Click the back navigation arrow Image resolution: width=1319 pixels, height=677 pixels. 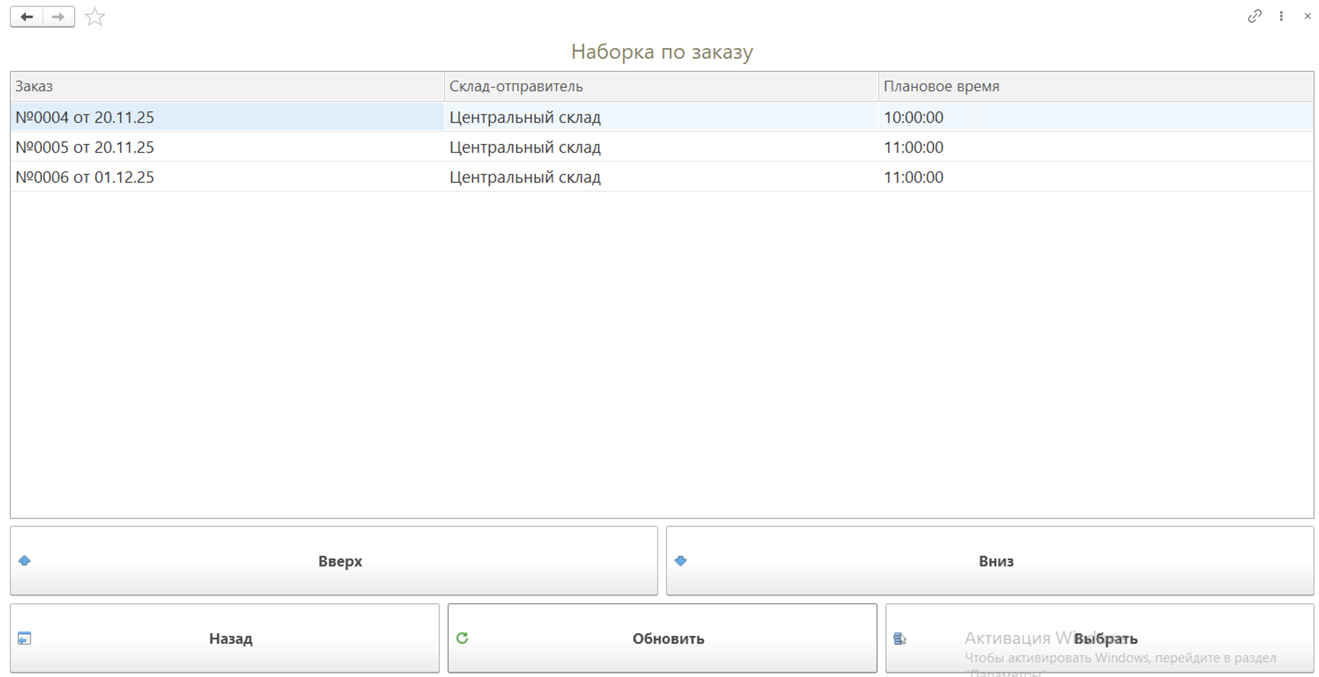26,17
